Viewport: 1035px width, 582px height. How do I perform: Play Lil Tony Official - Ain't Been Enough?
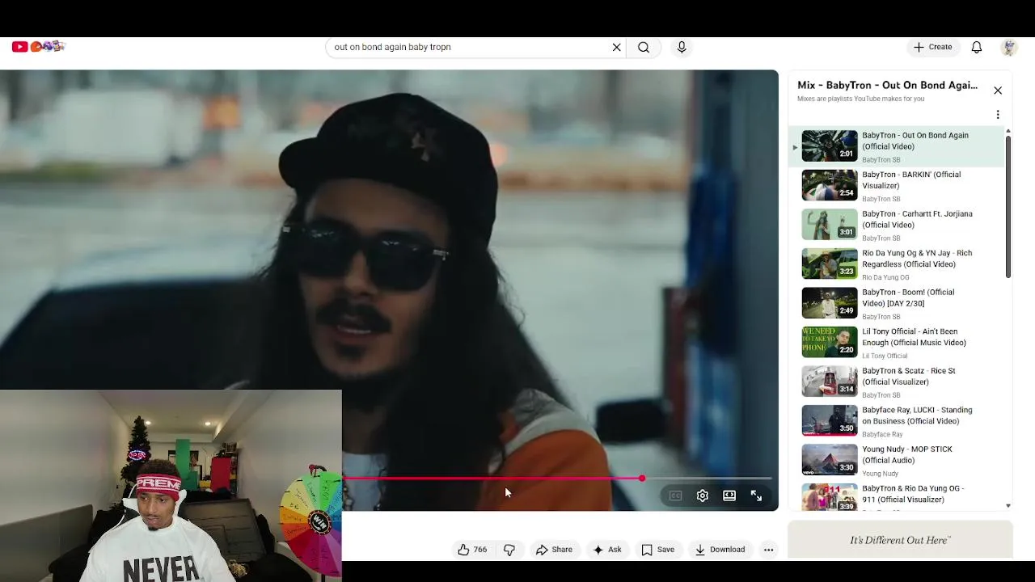[x=898, y=343]
